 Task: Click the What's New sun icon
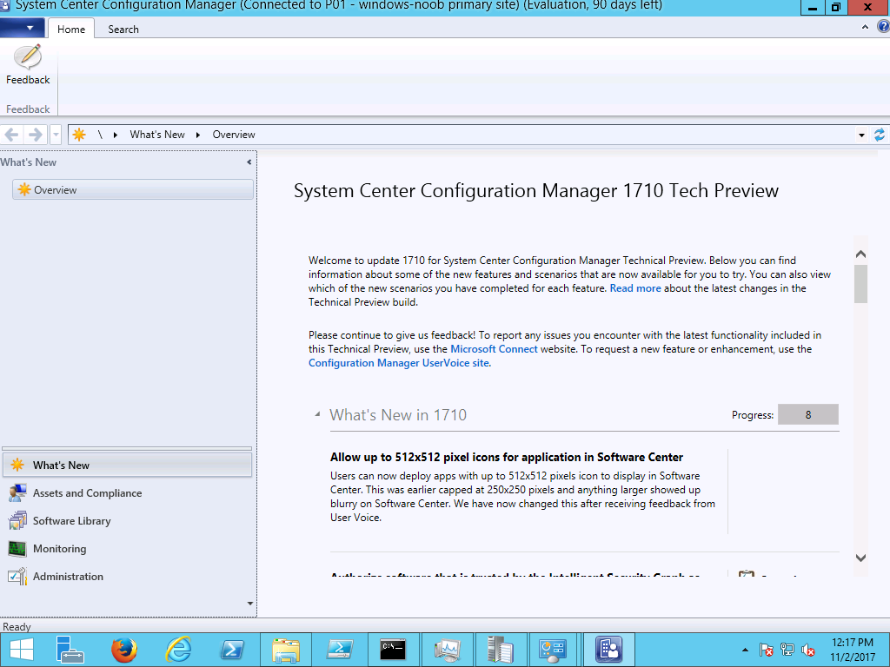tap(17, 466)
